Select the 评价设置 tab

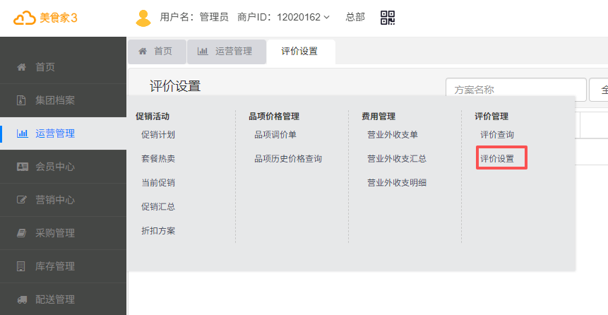coord(299,51)
